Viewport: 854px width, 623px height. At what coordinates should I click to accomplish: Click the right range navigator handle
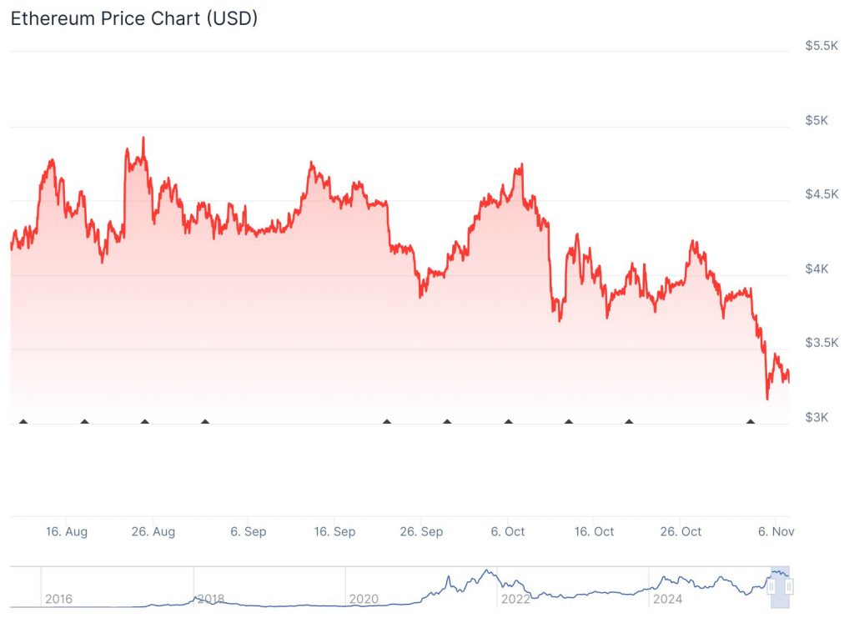click(789, 587)
